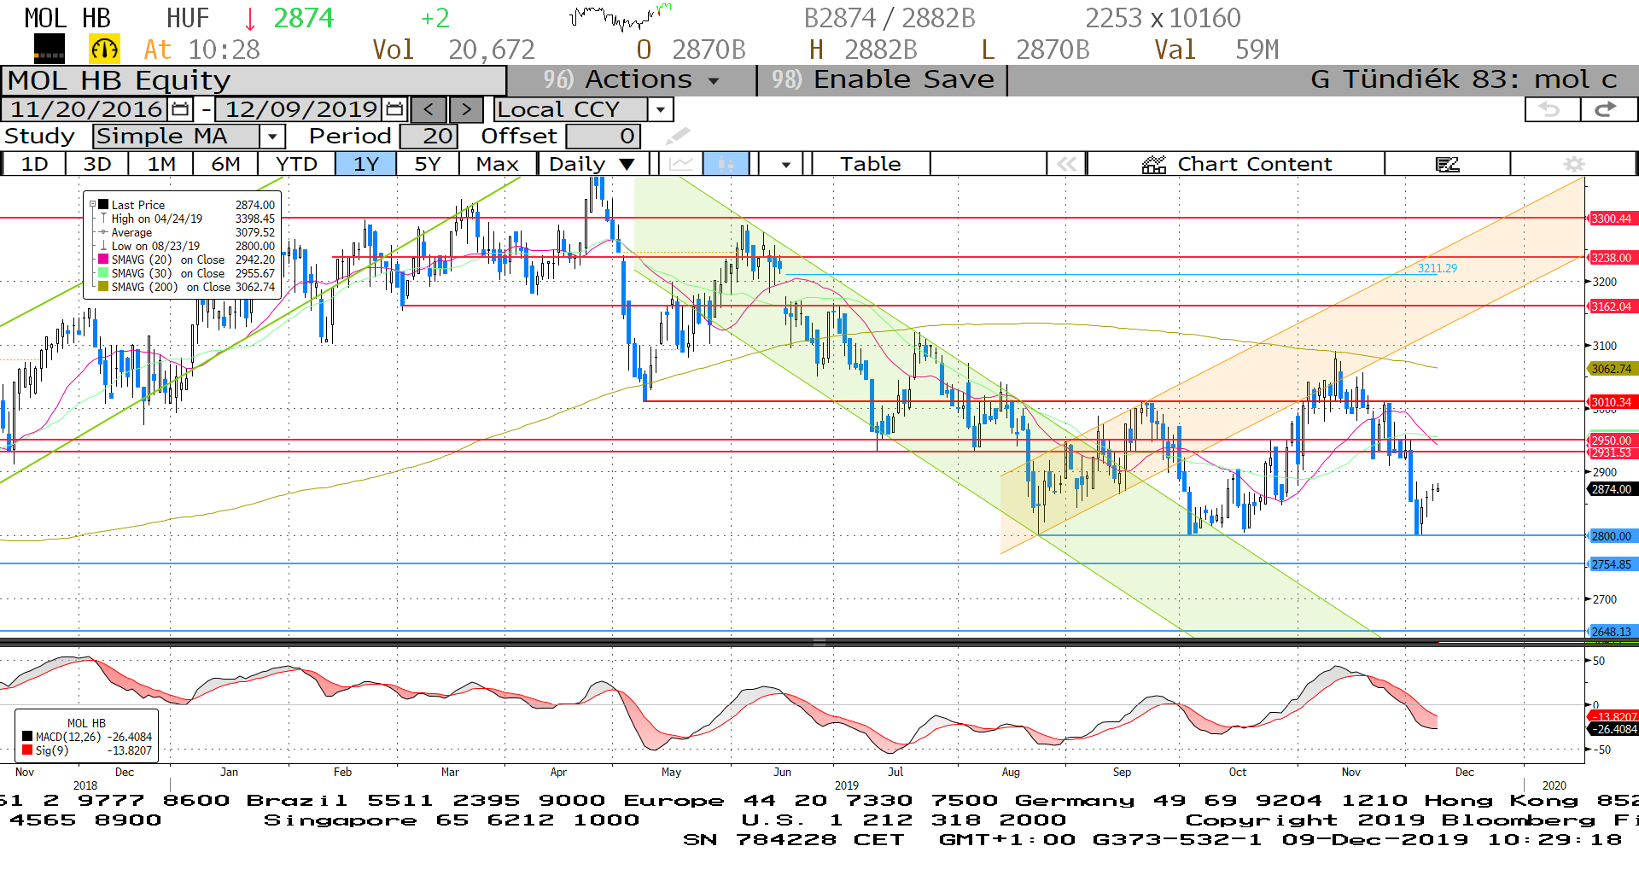Switch to line chart view
The image size is (1639, 887).
[x=680, y=164]
